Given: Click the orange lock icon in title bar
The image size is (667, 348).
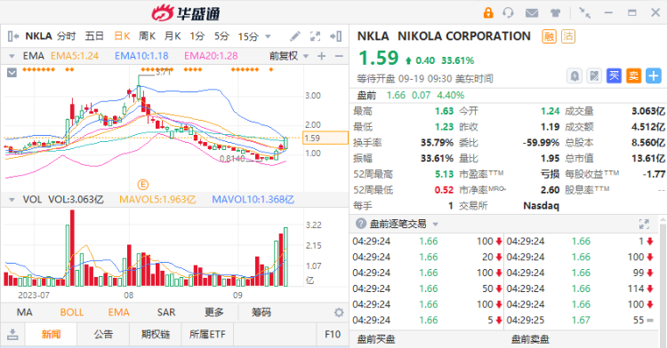Looking at the screenshot, I should [x=488, y=12].
